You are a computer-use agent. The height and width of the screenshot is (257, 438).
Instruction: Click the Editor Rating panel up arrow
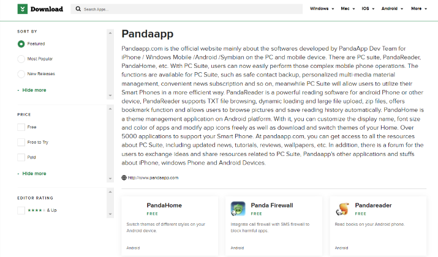[x=110, y=192]
